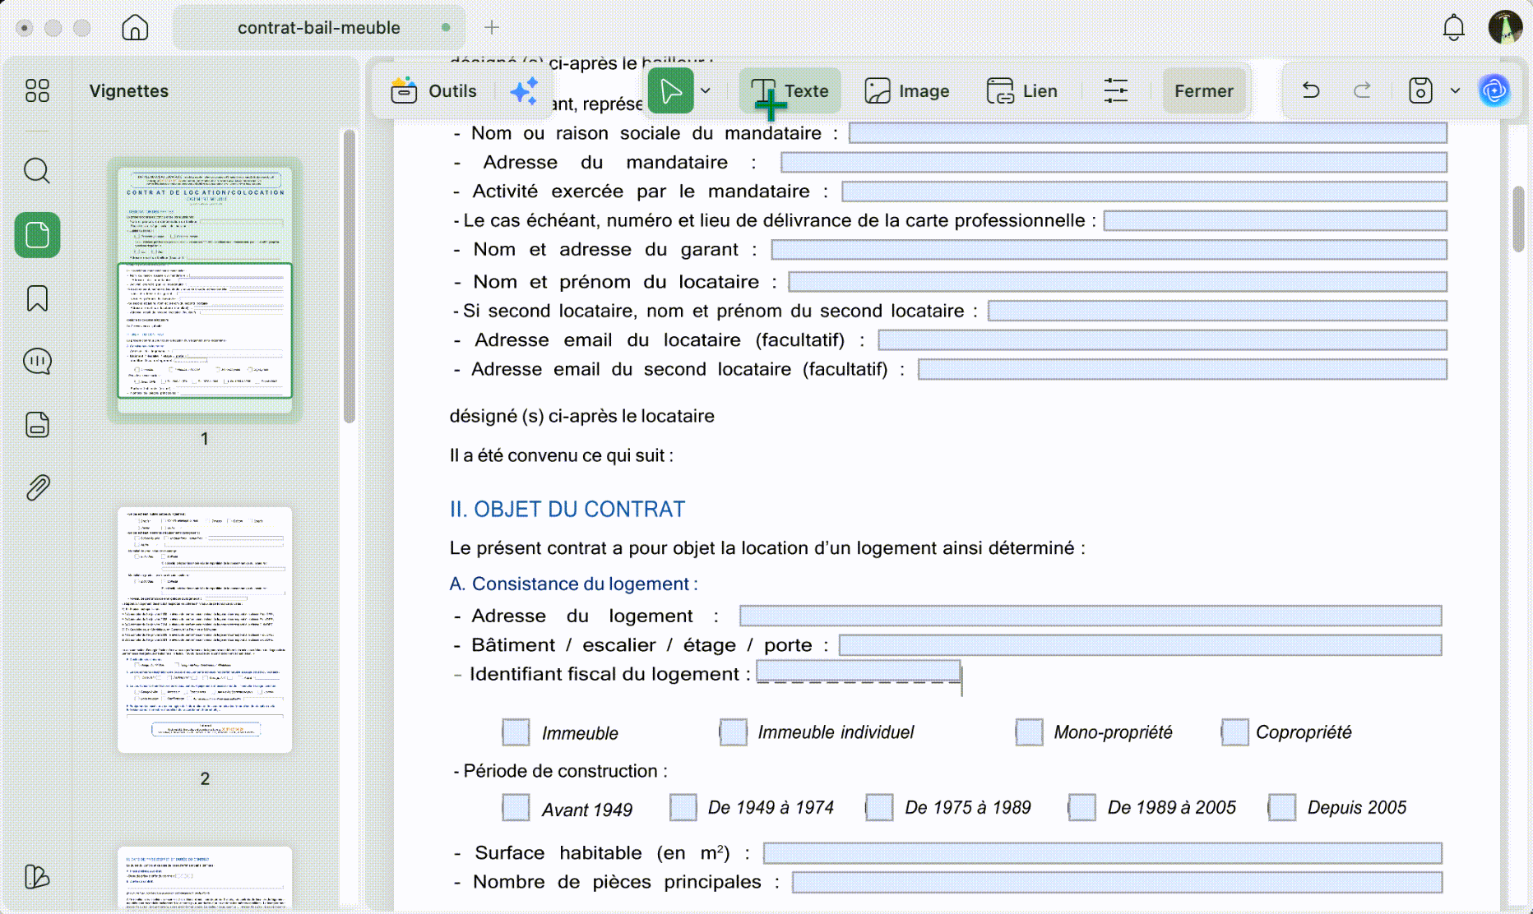Screen dimensions: 1533x914
Task: Click the Vignettes panel title
Action: [129, 90]
